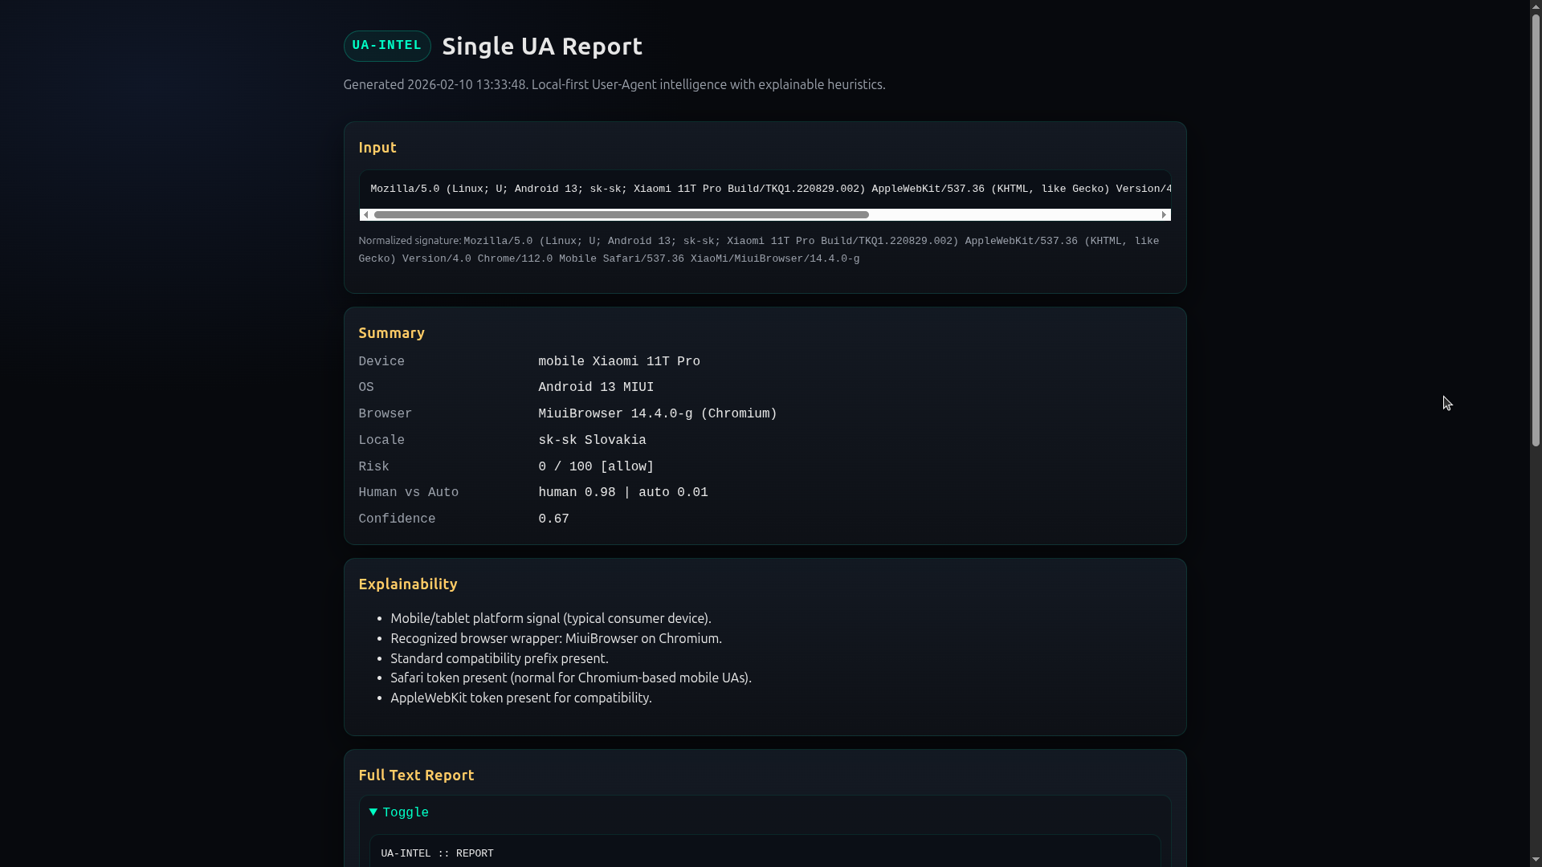Click the Toggle summary label
Viewport: 1542px width, 867px height.
pyautogui.click(x=406, y=813)
